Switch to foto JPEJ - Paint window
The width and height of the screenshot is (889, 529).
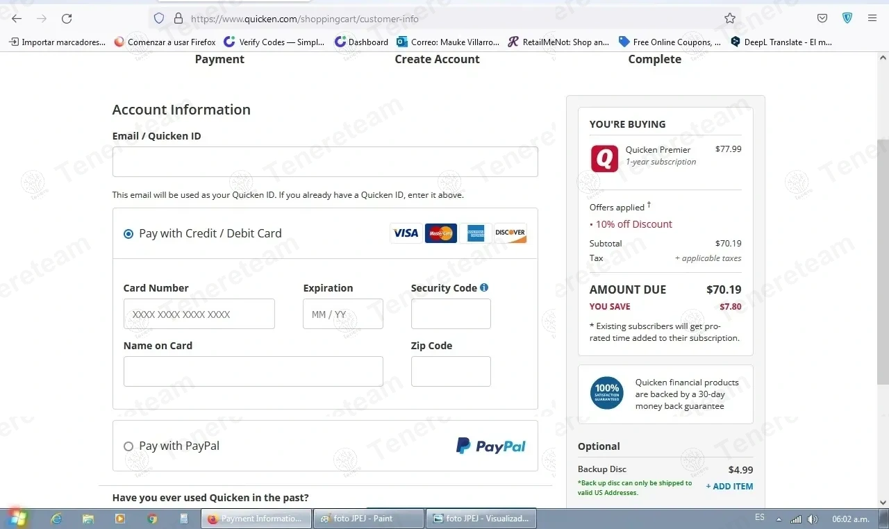368,519
